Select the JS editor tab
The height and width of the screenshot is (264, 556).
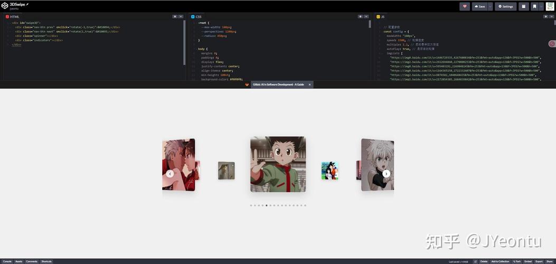[x=381, y=17]
